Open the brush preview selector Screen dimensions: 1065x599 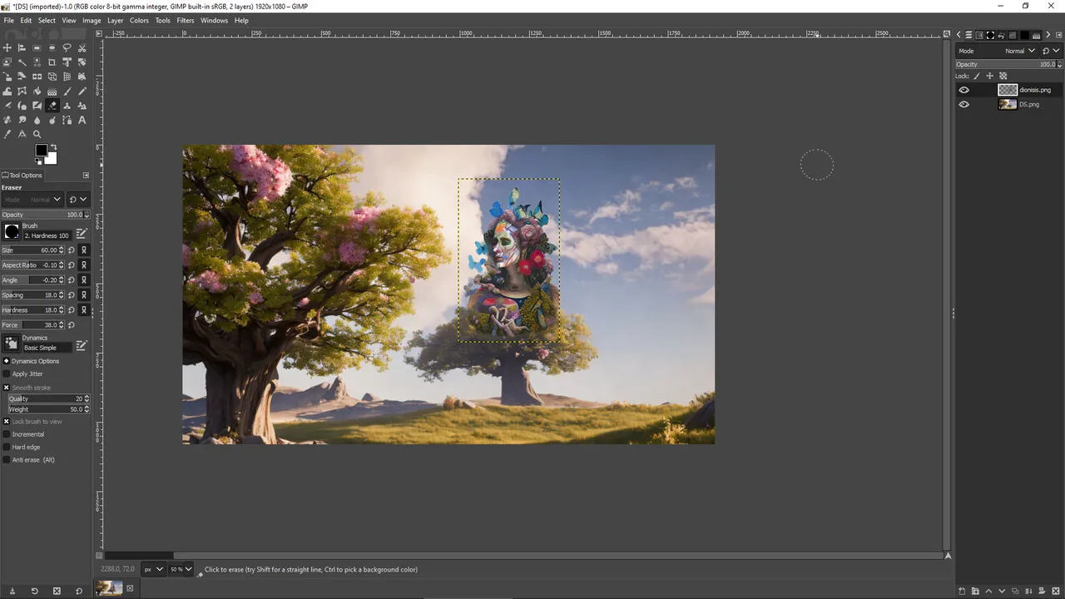click(12, 232)
